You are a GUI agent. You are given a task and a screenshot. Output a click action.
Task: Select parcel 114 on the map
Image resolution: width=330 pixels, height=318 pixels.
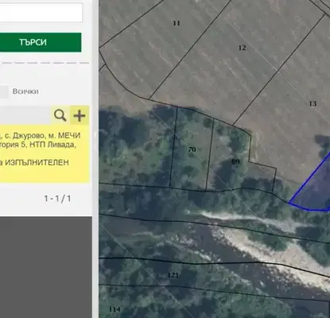[x=115, y=309]
